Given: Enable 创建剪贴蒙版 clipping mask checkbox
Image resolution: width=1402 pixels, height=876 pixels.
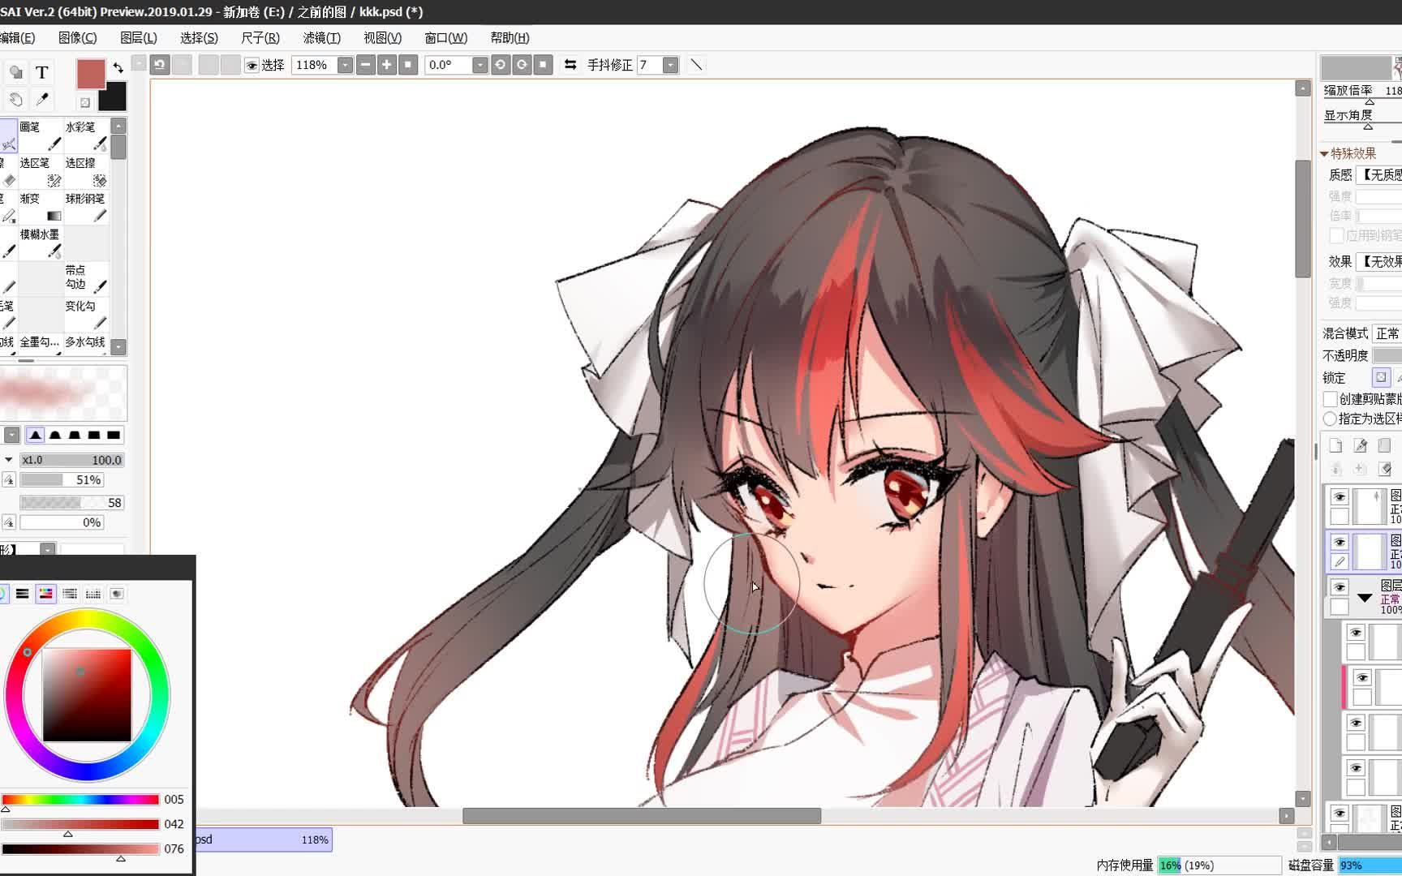Looking at the screenshot, I should [x=1330, y=399].
